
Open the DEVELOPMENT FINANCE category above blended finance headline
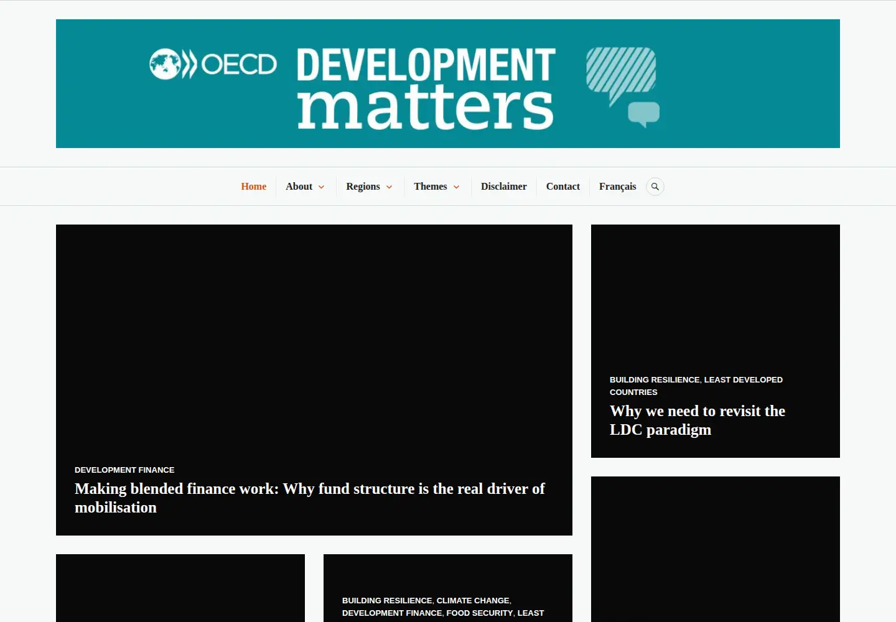[124, 470]
